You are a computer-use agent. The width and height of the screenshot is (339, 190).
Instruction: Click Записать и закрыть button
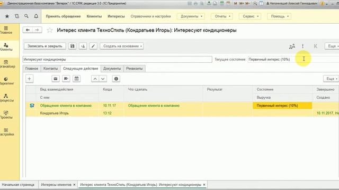[45, 46]
